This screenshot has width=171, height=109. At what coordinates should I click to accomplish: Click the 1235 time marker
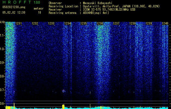83,23
